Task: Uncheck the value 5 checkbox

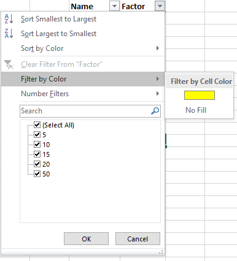Action: pyautogui.click(x=37, y=135)
